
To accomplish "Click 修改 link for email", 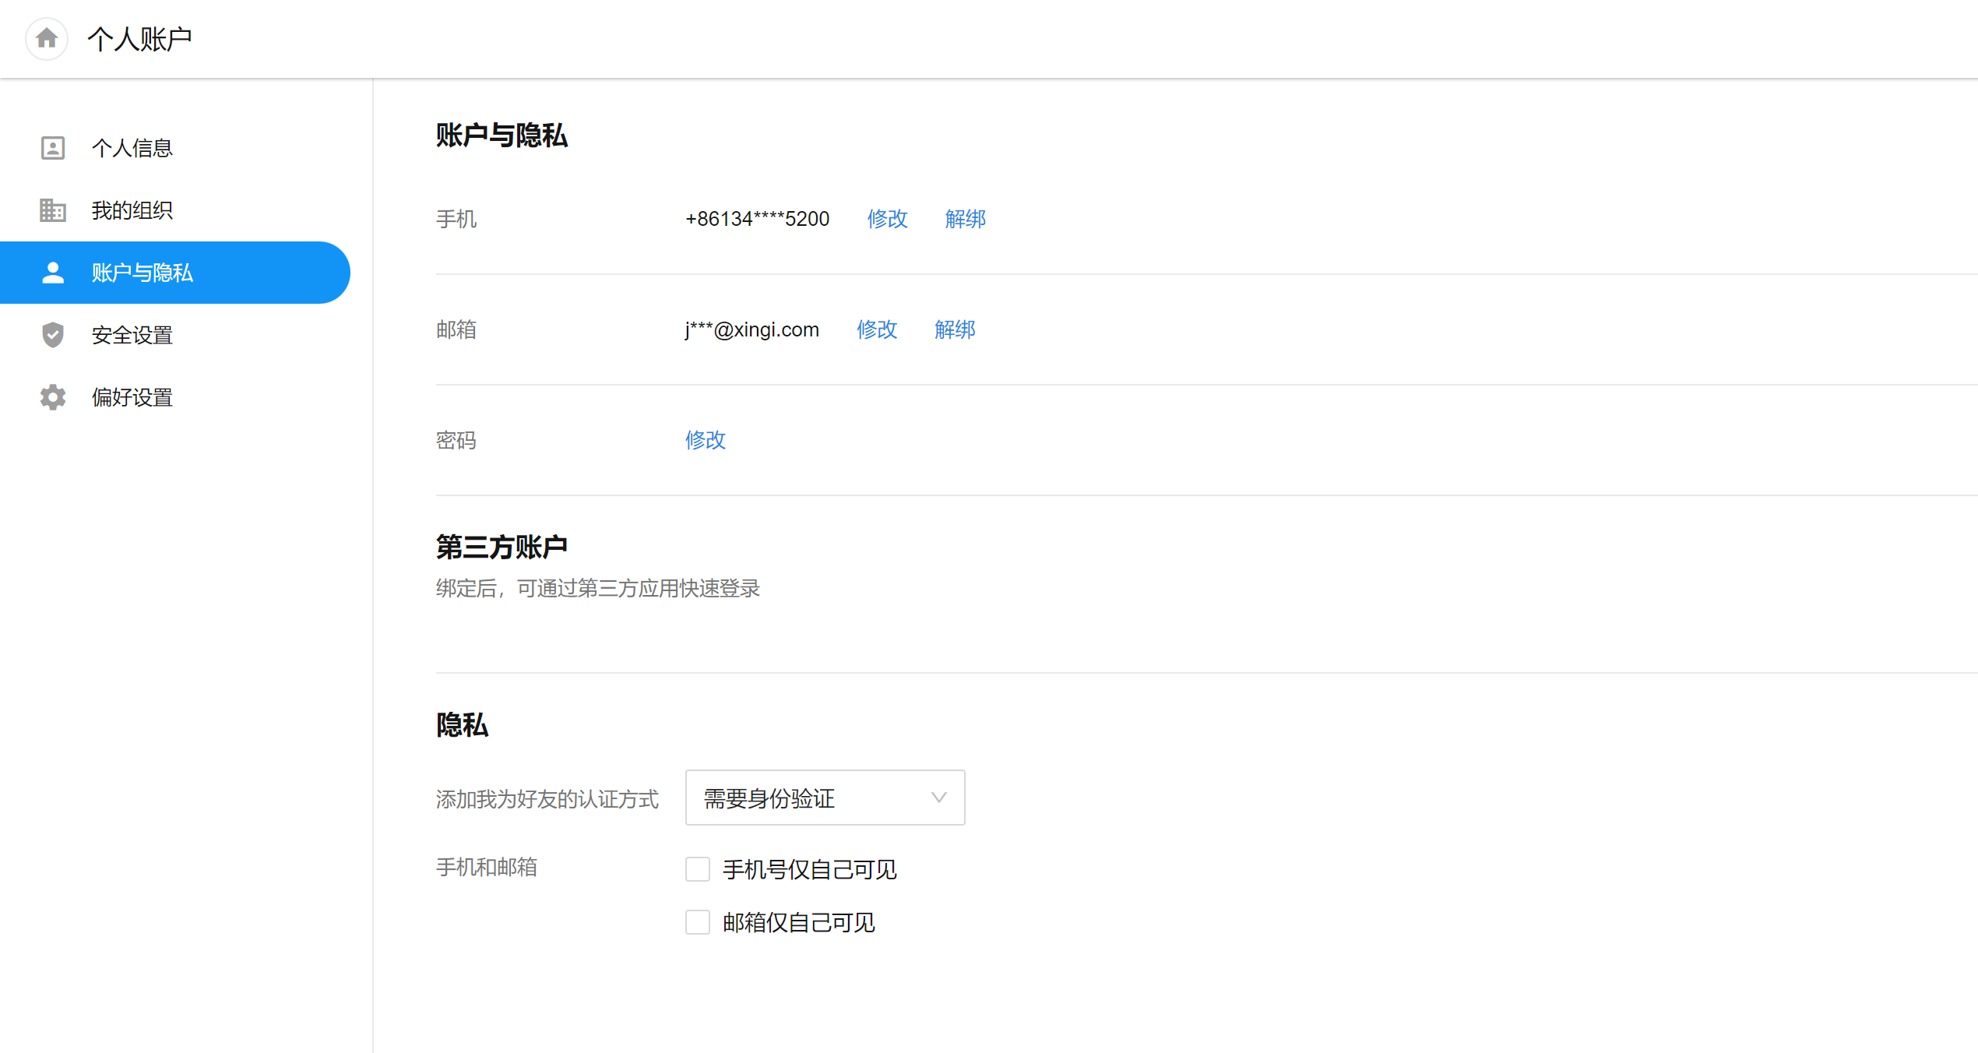I will point(877,329).
